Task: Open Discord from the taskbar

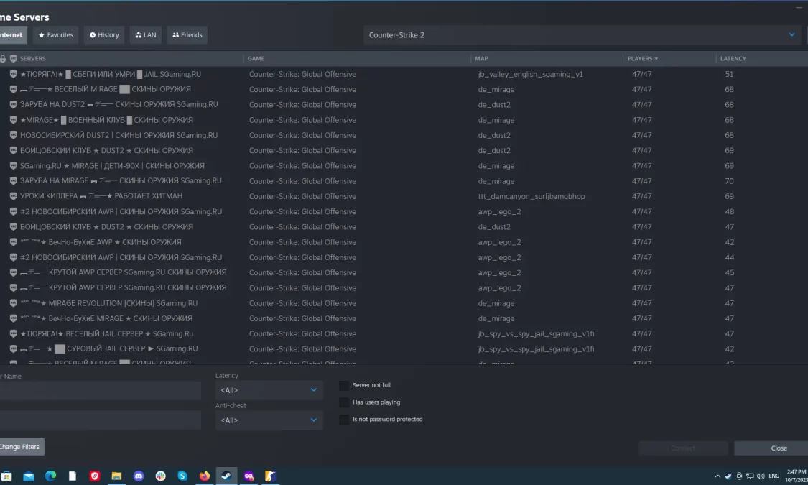Action: point(139,476)
